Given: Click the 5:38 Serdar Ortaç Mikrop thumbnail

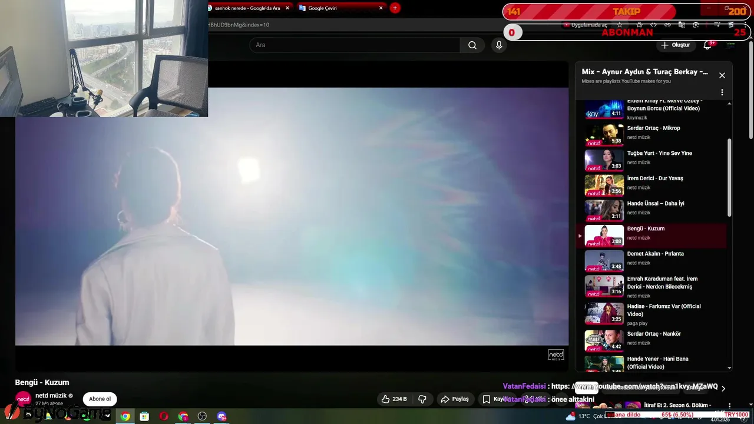Looking at the screenshot, I should pos(604,135).
